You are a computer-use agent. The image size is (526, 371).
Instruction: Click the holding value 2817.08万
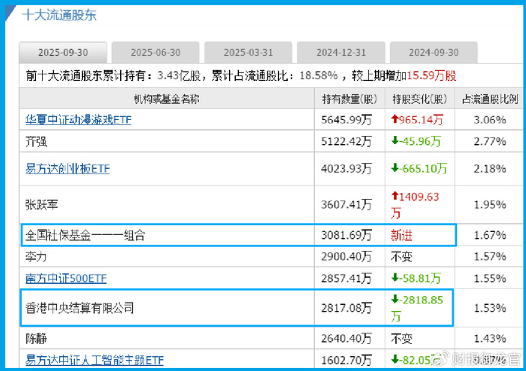click(346, 308)
